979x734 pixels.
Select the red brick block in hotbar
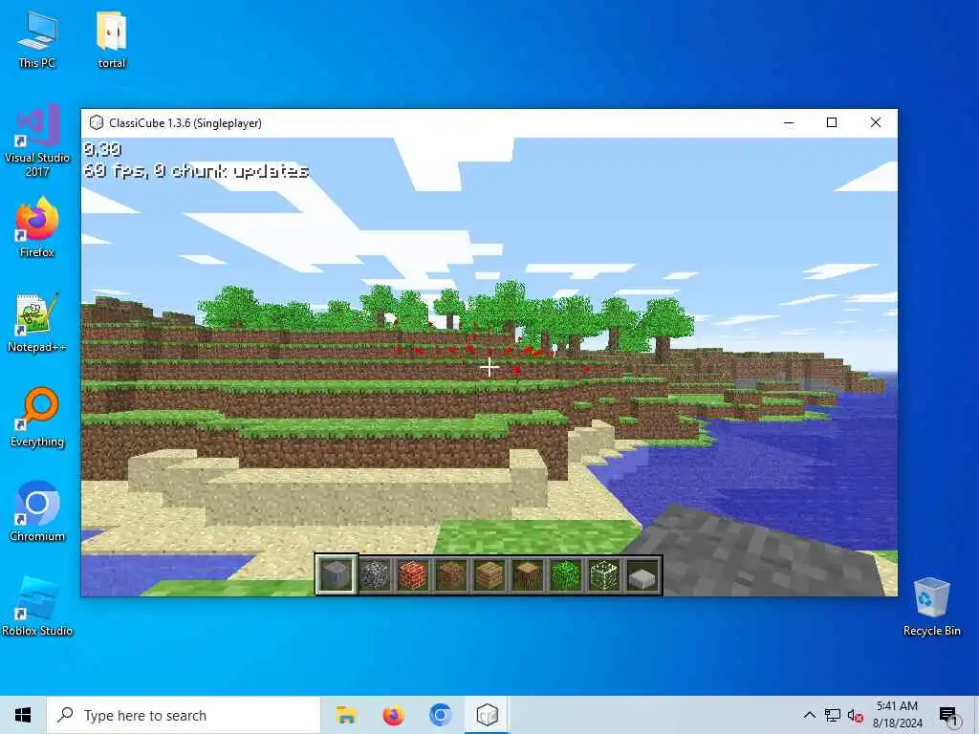point(413,574)
